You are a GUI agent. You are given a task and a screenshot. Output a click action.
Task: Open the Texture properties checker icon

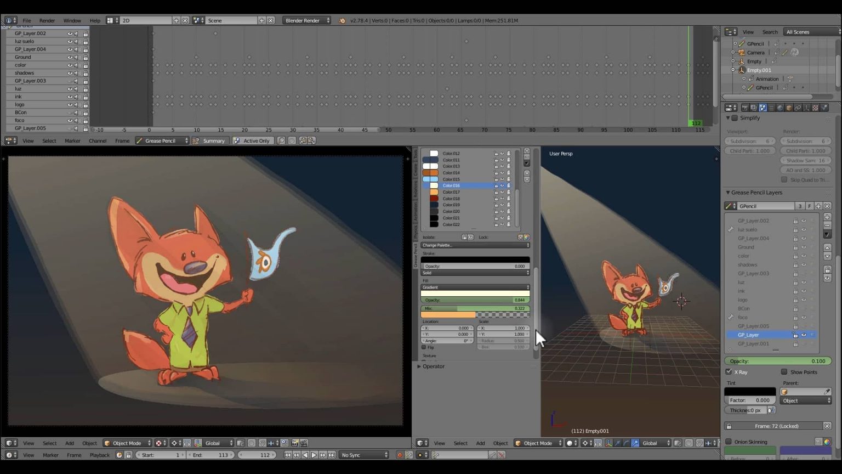click(x=815, y=108)
